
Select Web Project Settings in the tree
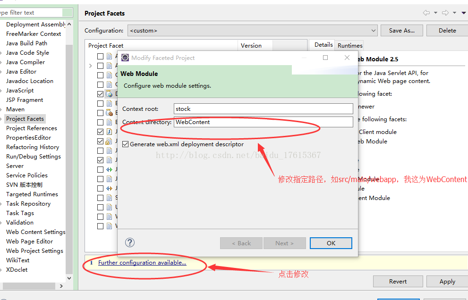[34, 251]
